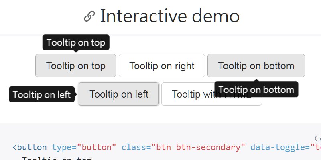The width and height of the screenshot is (321, 160).
Task: Click the anchor link icon beside Interactive demo
Action: pyautogui.click(x=89, y=16)
